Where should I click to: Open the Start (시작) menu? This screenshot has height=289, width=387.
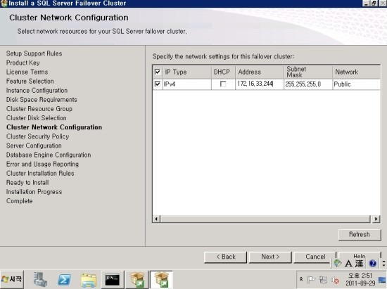[12, 279]
